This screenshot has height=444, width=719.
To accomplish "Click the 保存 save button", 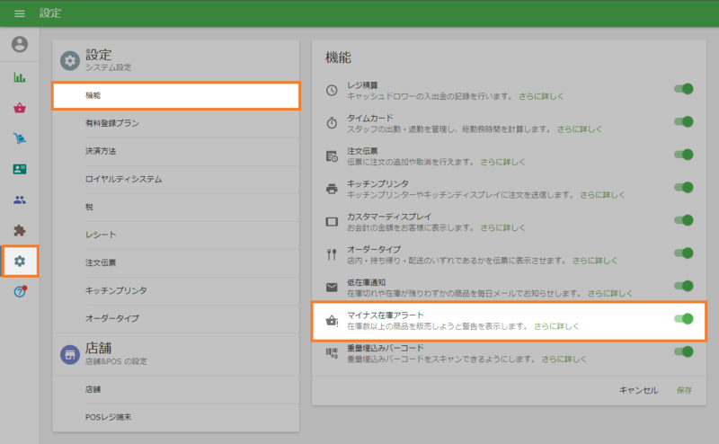I will click(684, 390).
